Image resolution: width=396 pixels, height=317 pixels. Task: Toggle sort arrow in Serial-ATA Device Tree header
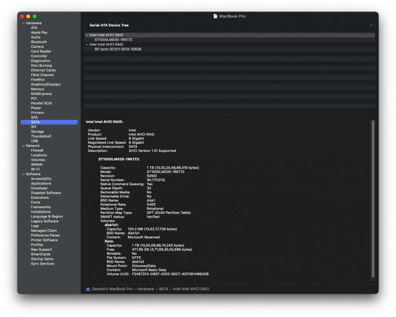click(371, 25)
